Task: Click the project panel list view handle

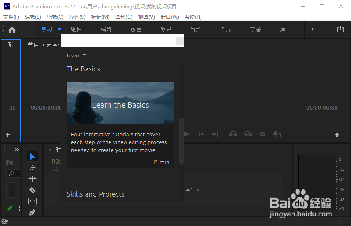Action: [20, 209]
